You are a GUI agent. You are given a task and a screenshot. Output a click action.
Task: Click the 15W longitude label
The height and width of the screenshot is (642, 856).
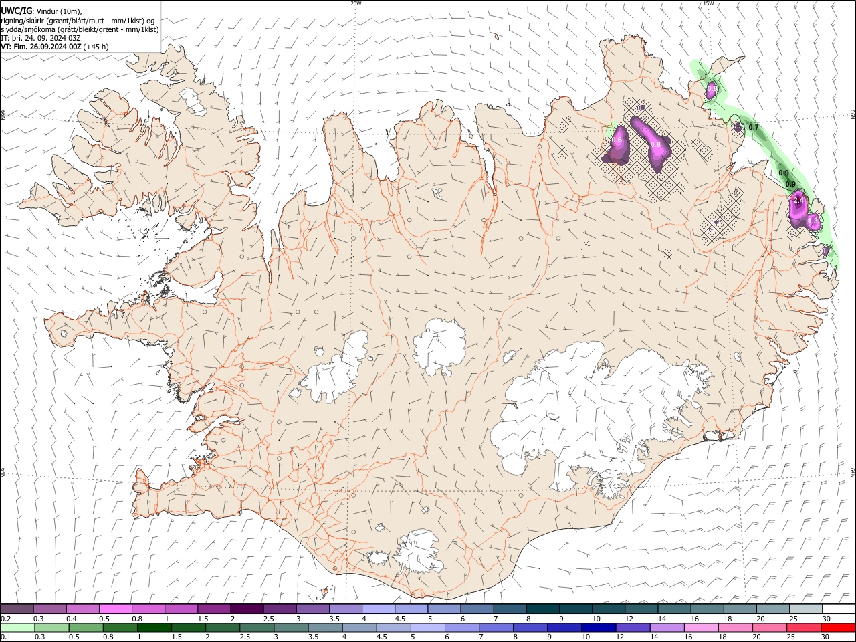point(708,3)
